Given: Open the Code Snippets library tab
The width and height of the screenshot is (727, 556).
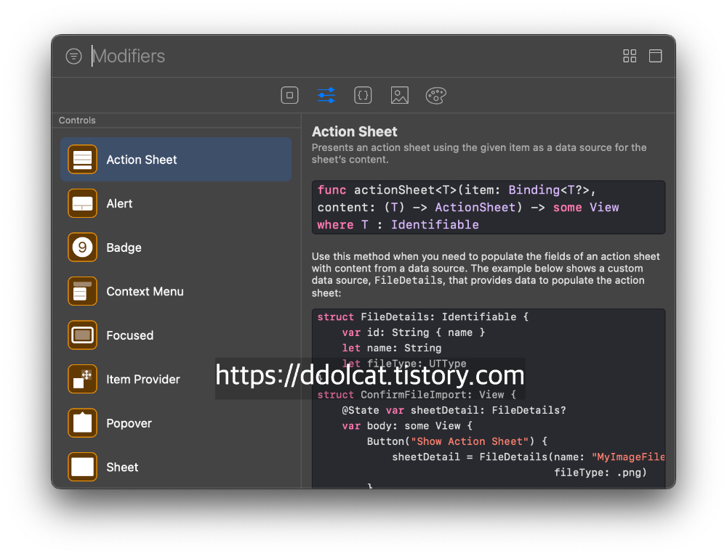Looking at the screenshot, I should point(363,95).
